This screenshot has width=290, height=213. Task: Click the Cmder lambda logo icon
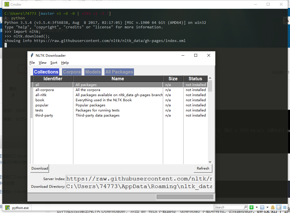click(x=7, y=4)
